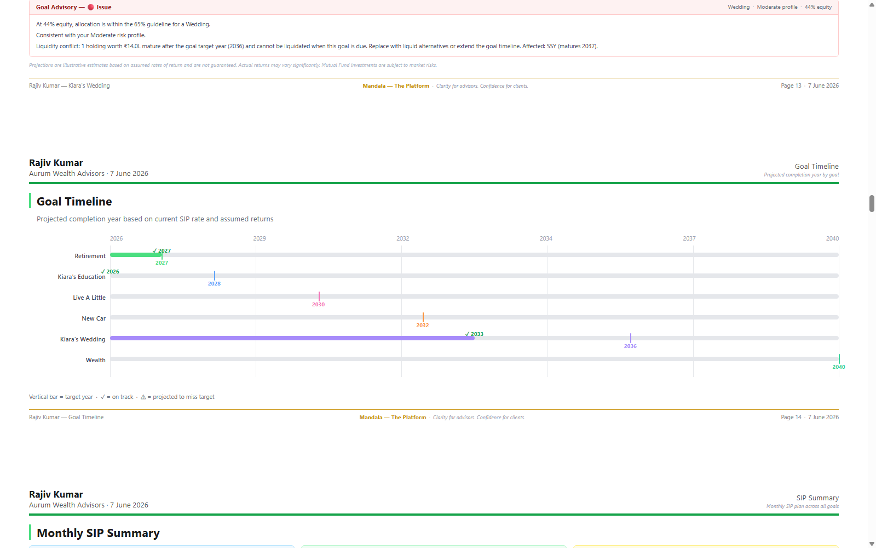The image size is (876, 548).
Task: Click Kiara's Wedding 2036 target marker
Action: click(631, 338)
